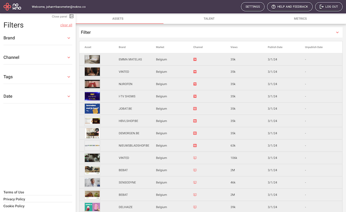Switch to the TALENT tab
This screenshot has width=346, height=212.
(x=209, y=19)
